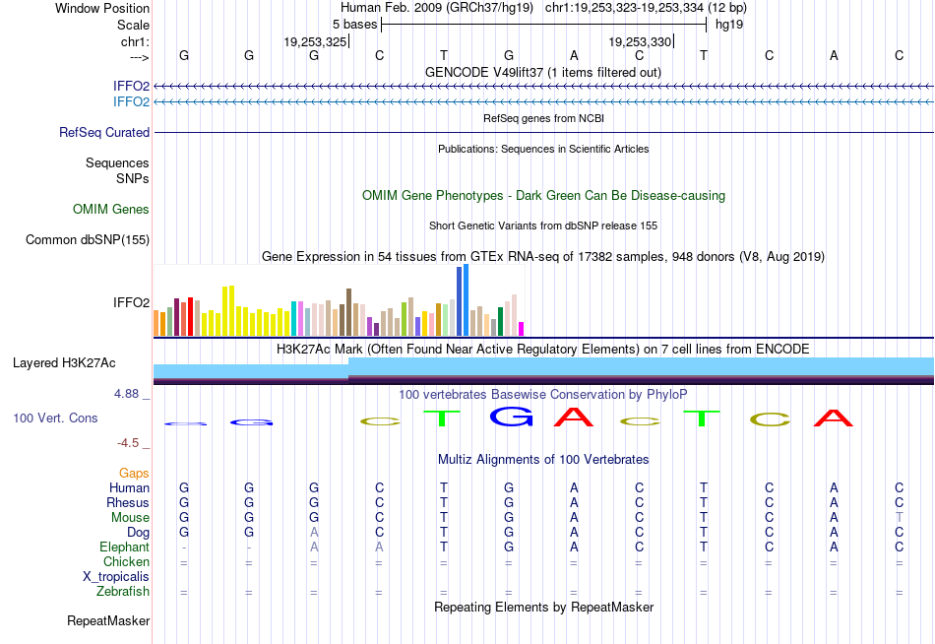Click the tall brown GTEx expression bar
Image resolution: width=935 pixels, height=644 pixels.
click(348, 313)
